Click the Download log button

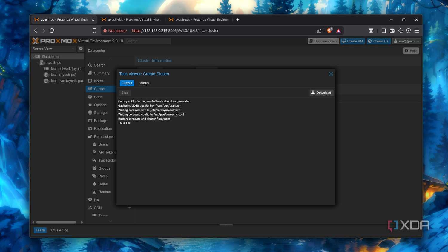[x=321, y=93]
